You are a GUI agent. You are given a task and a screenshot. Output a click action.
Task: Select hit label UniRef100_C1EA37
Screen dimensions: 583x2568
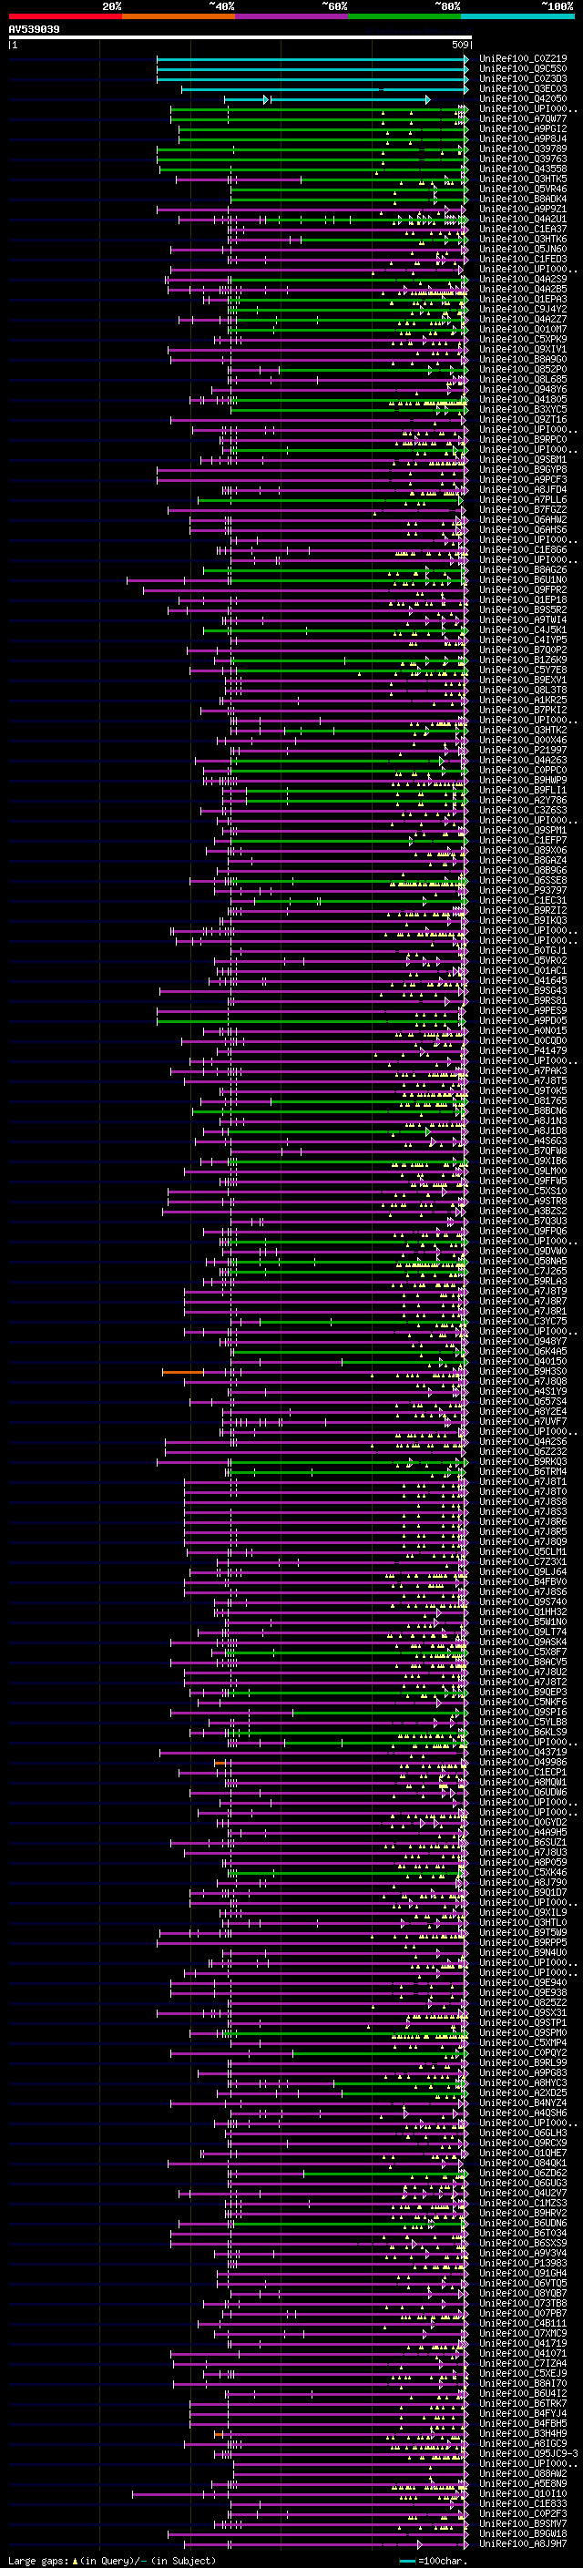[x=523, y=230]
